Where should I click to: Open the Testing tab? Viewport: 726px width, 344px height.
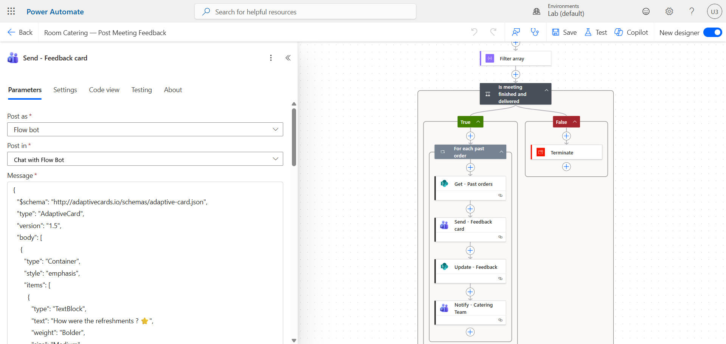142,90
